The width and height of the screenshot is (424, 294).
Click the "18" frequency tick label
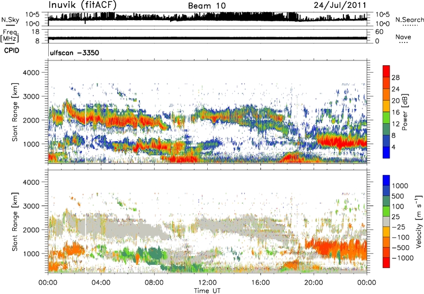(x=35, y=32)
